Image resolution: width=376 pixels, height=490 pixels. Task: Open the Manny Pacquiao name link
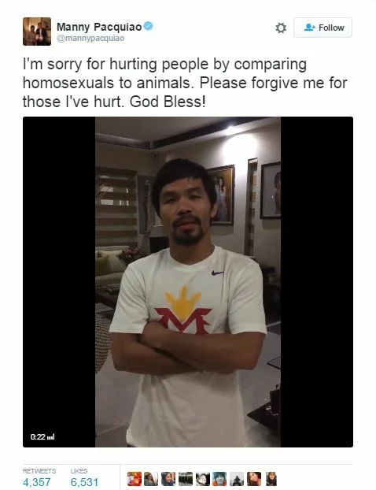click(x=99, y=27)
